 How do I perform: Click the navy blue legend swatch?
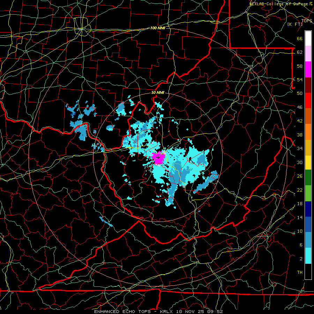click(308, 209)
